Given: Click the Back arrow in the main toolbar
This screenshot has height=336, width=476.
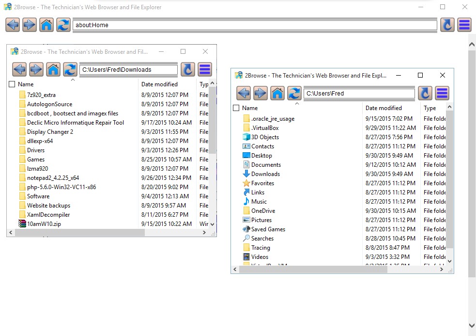Looking at the screenshot, I should [13, 25].
